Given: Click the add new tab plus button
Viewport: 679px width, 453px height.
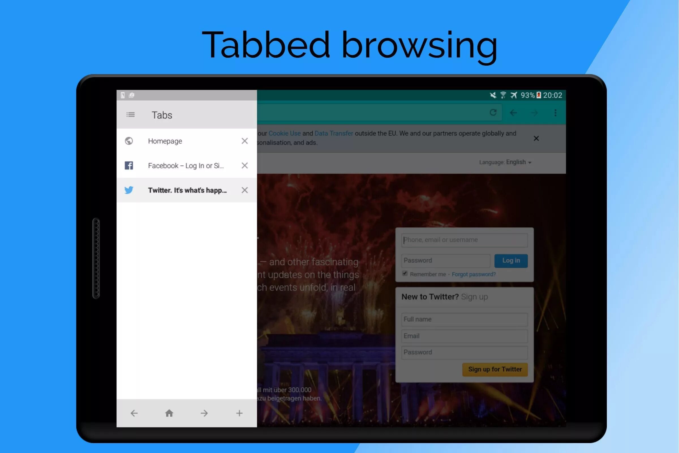Looking at the screenshot, I should [239, 413].
